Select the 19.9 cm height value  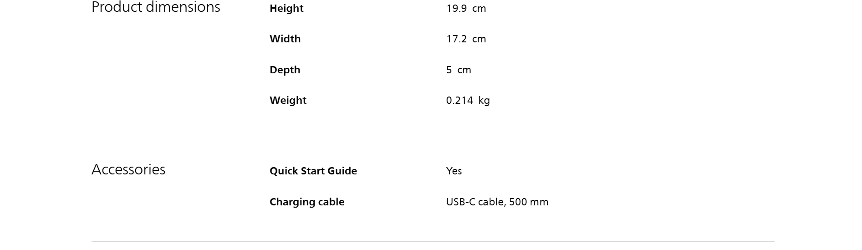tap(466, 9)
